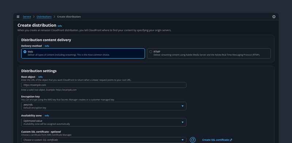Open Info link next to Create distribution
This screenshot has width=292, height=143.
(x=60, y=26)
